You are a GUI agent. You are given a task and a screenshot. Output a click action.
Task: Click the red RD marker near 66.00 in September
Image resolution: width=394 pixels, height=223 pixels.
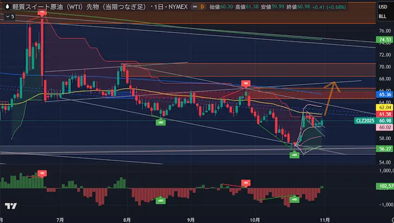246,84
